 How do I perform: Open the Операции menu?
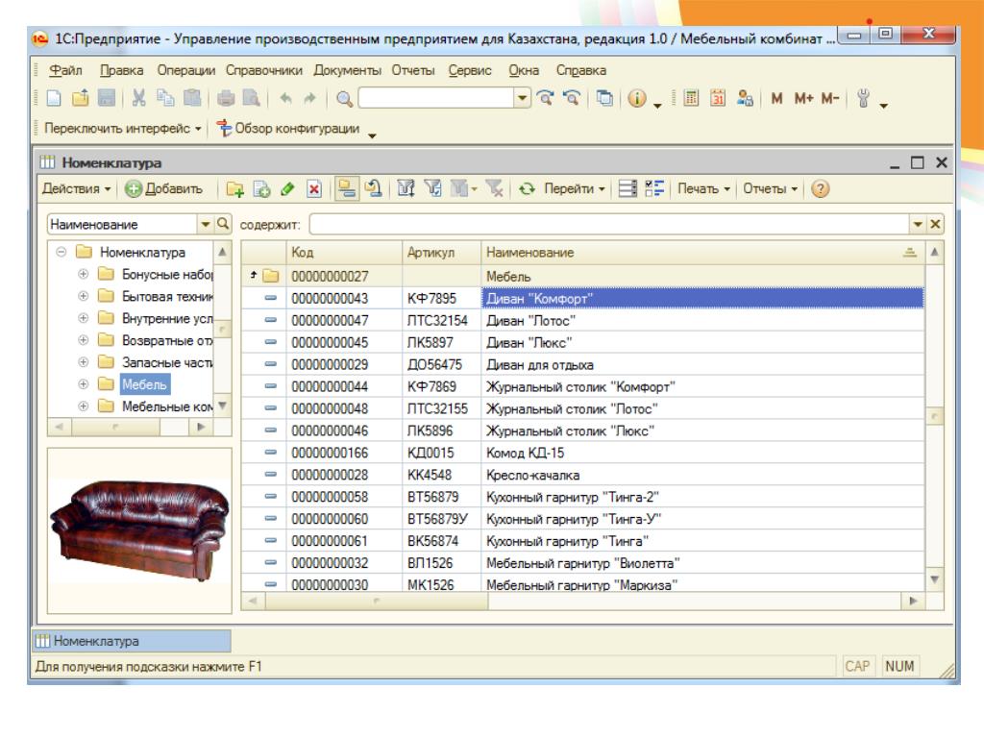tap(185, 70)
